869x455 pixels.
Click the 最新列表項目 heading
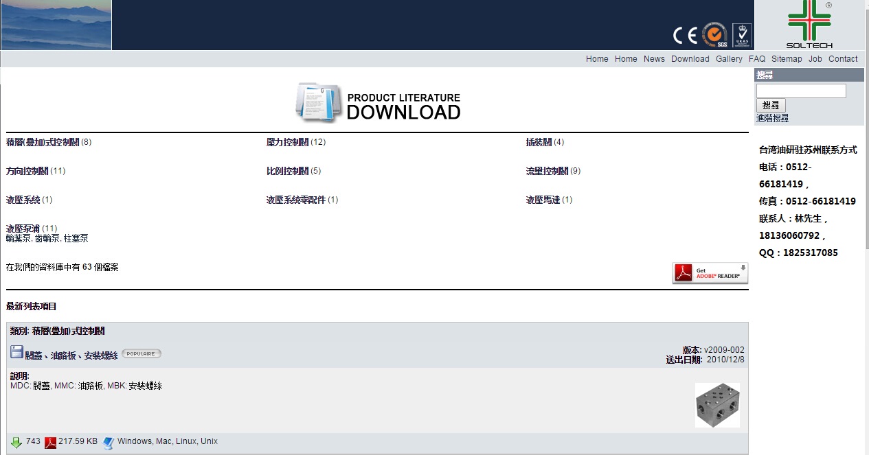click(32, 306)
